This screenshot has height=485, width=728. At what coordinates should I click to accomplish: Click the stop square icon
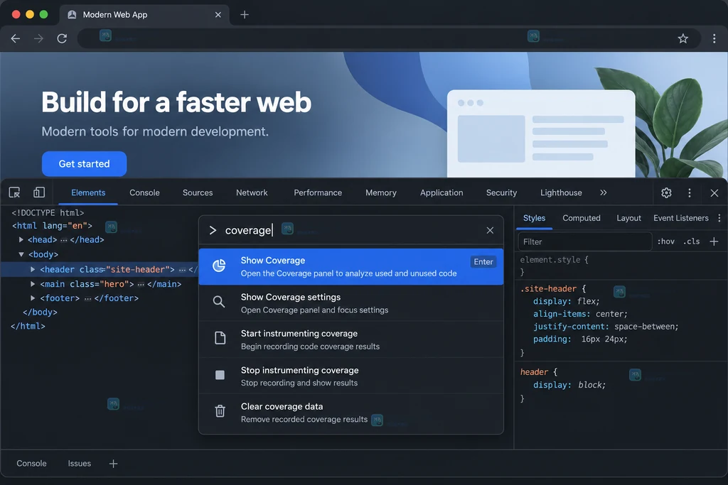(220, 375)
